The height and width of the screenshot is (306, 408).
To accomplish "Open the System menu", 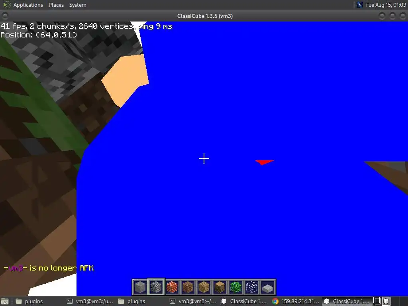I will [78, 5].
